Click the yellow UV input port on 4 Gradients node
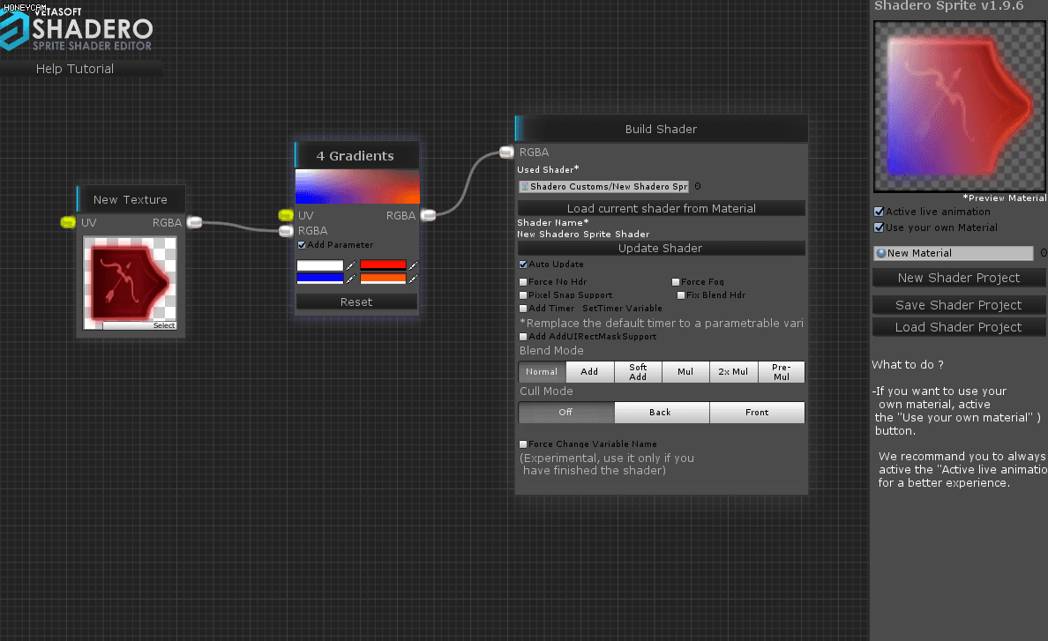 tap(286, 215)
